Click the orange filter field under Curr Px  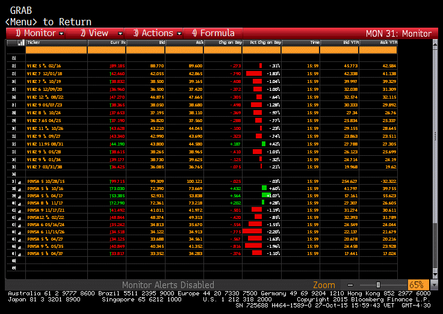coord(107,50)
